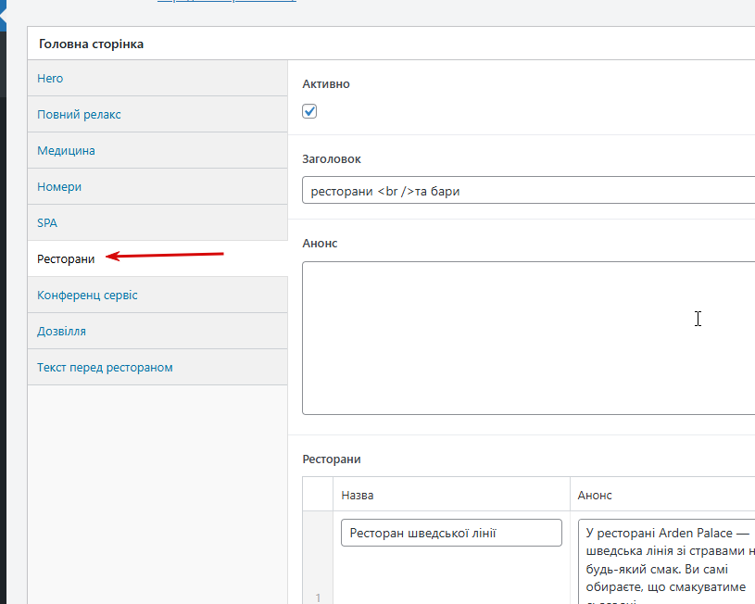Open the Конференц сервіс tab
Image resolution: width=755 pixels, height=604 pixels.
click(157, 295)
